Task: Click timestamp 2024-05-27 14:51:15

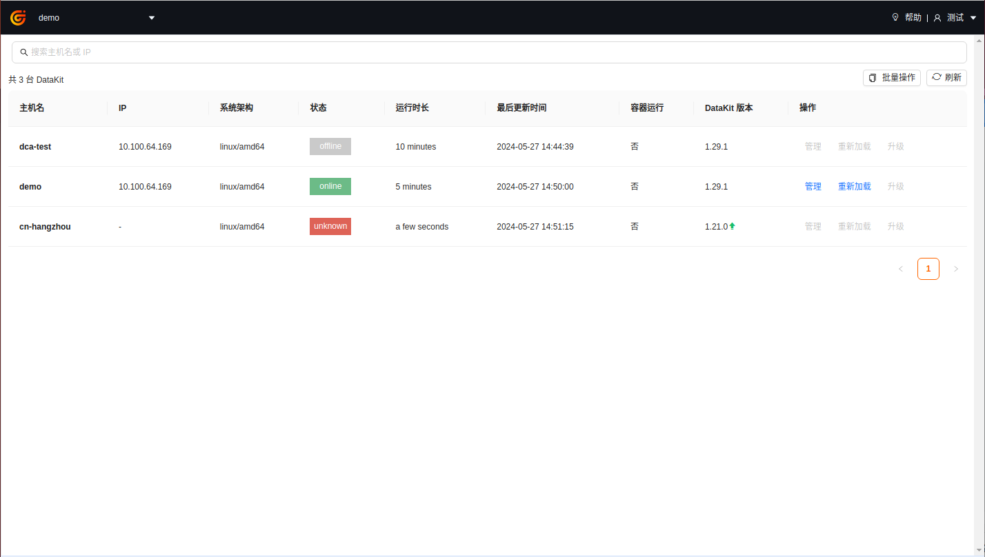Action: coord(535,227)
